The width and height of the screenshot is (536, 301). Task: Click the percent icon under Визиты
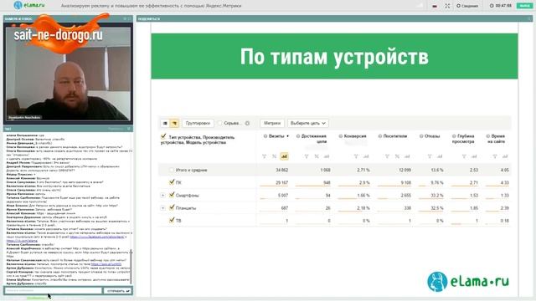pos(274,156)
